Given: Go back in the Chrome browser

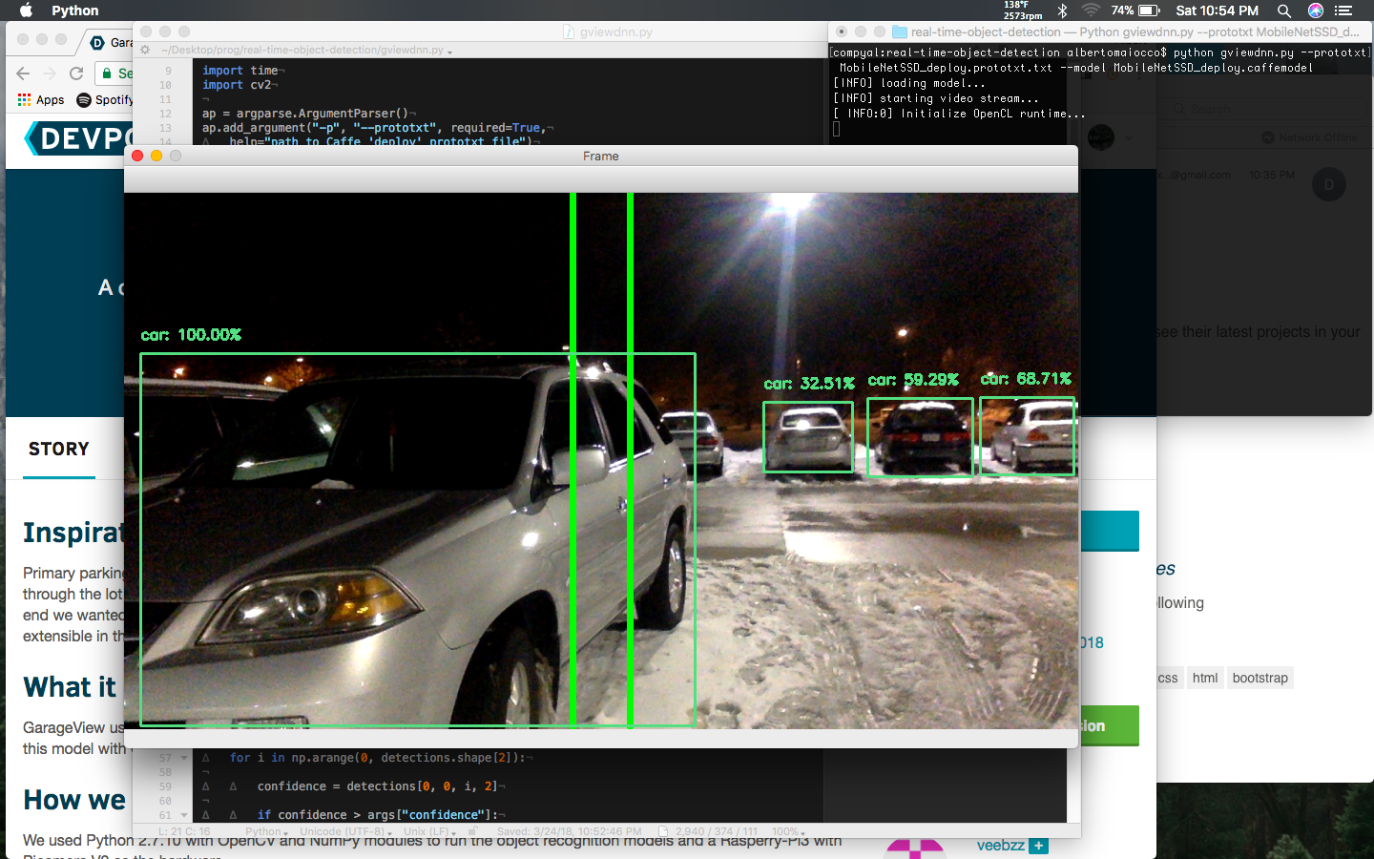Looking at the screenshot, I should click(x=23, y=73).
